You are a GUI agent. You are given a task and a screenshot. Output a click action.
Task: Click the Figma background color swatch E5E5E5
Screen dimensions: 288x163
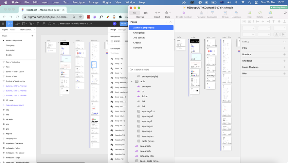112,41
